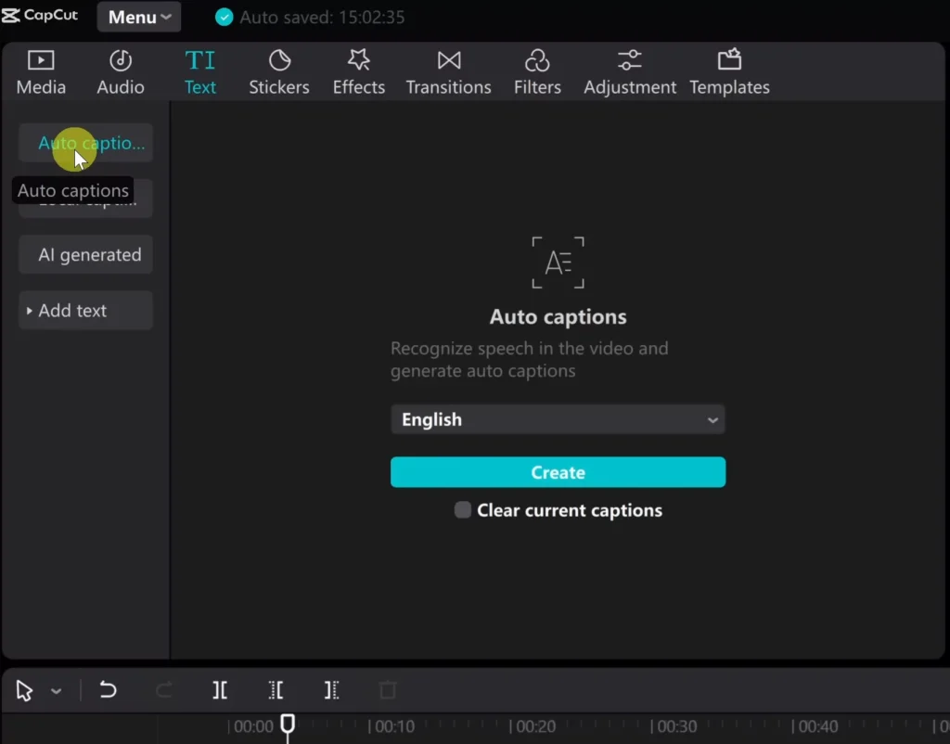Click the Create captions button

tap(558, 472)
